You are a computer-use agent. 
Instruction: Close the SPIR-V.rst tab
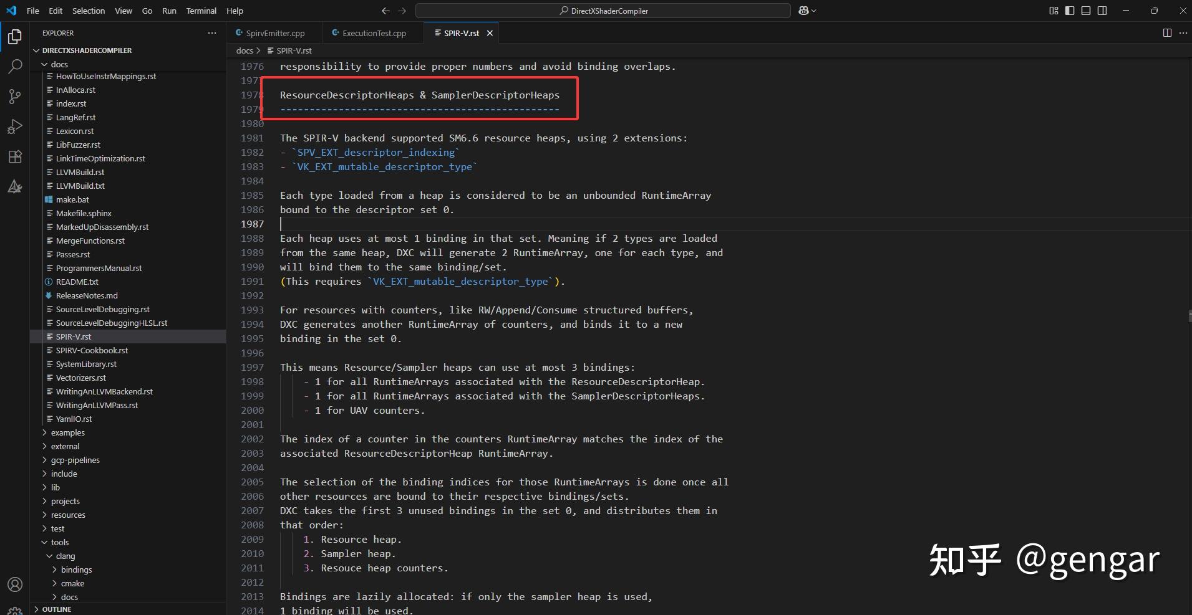[x=490, y=33]
